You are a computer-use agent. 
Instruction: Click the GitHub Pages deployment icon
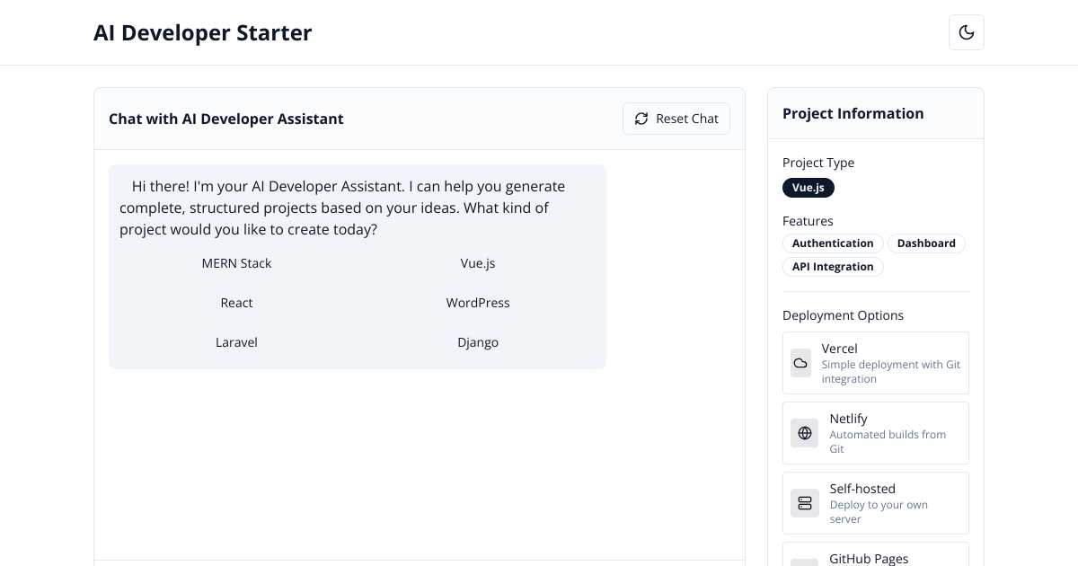(x=804, y=562)
